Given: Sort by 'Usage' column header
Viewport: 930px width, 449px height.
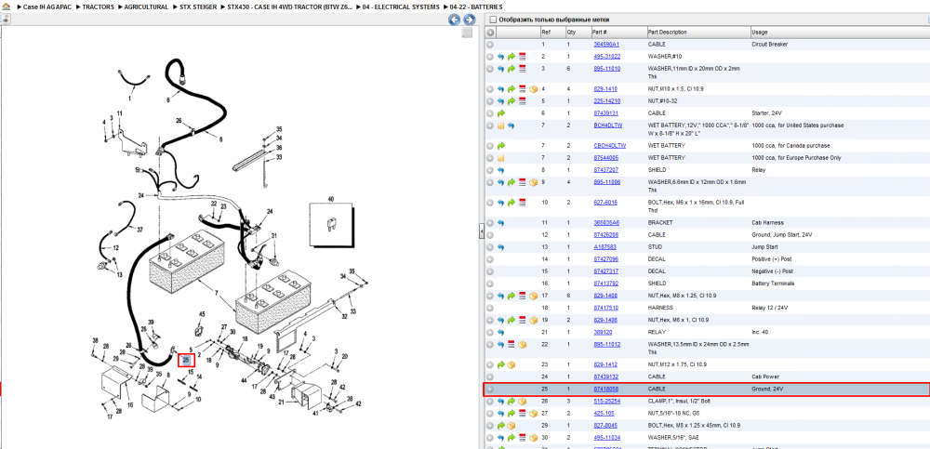Looking at the screenshot, I should [759, 32].
